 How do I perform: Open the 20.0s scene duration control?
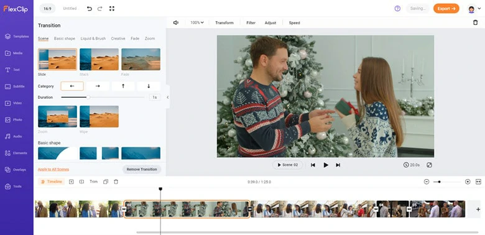click(x=412, y=165)
